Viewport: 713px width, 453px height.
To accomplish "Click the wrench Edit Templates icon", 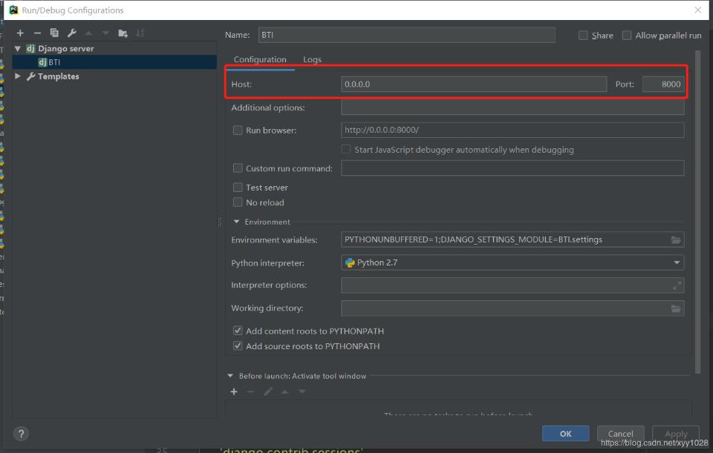I will coord(72,33).
